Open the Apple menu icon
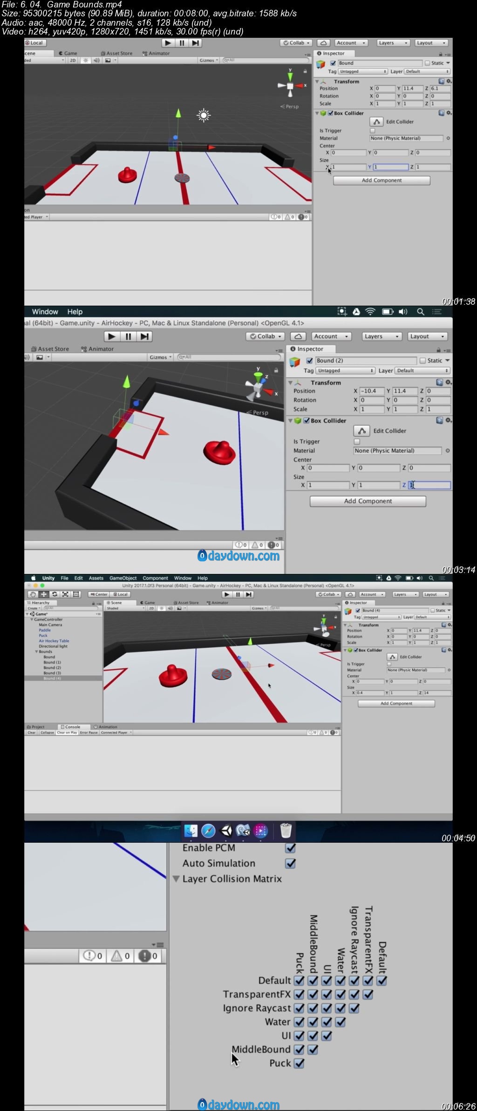 pyautogui.click(x=33, y=578)
